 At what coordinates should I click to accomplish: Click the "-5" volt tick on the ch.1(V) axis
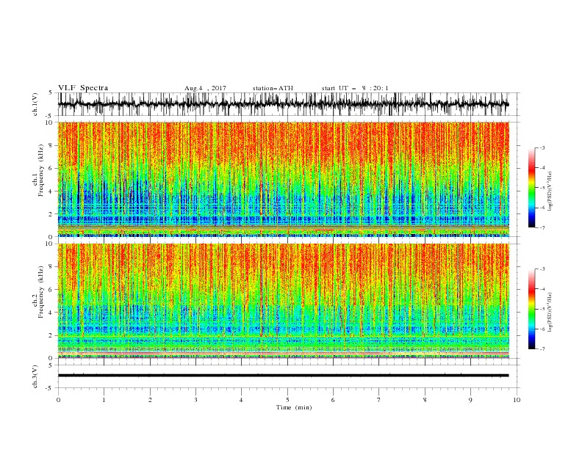tap(50, 116)
